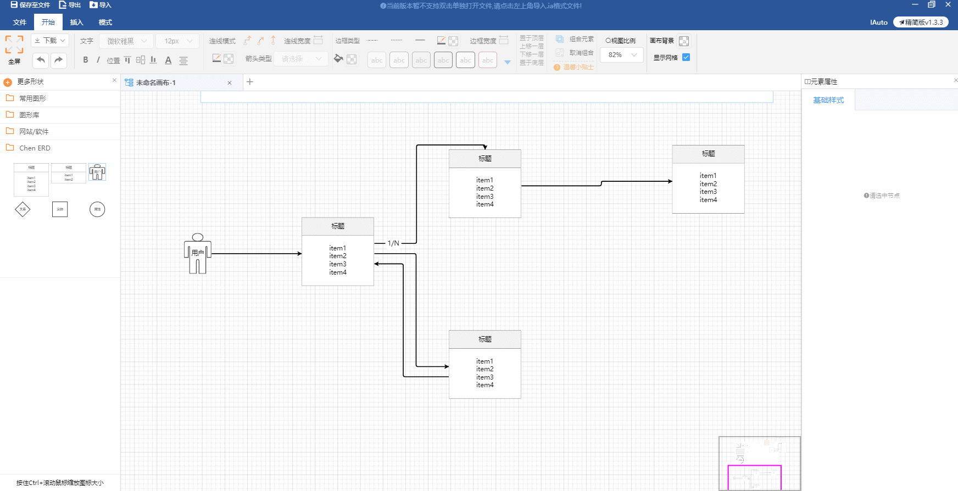The height and width of the screenshot is (491, 958).
Task: Click the font color A icon
Action: (x=168, y=60)
